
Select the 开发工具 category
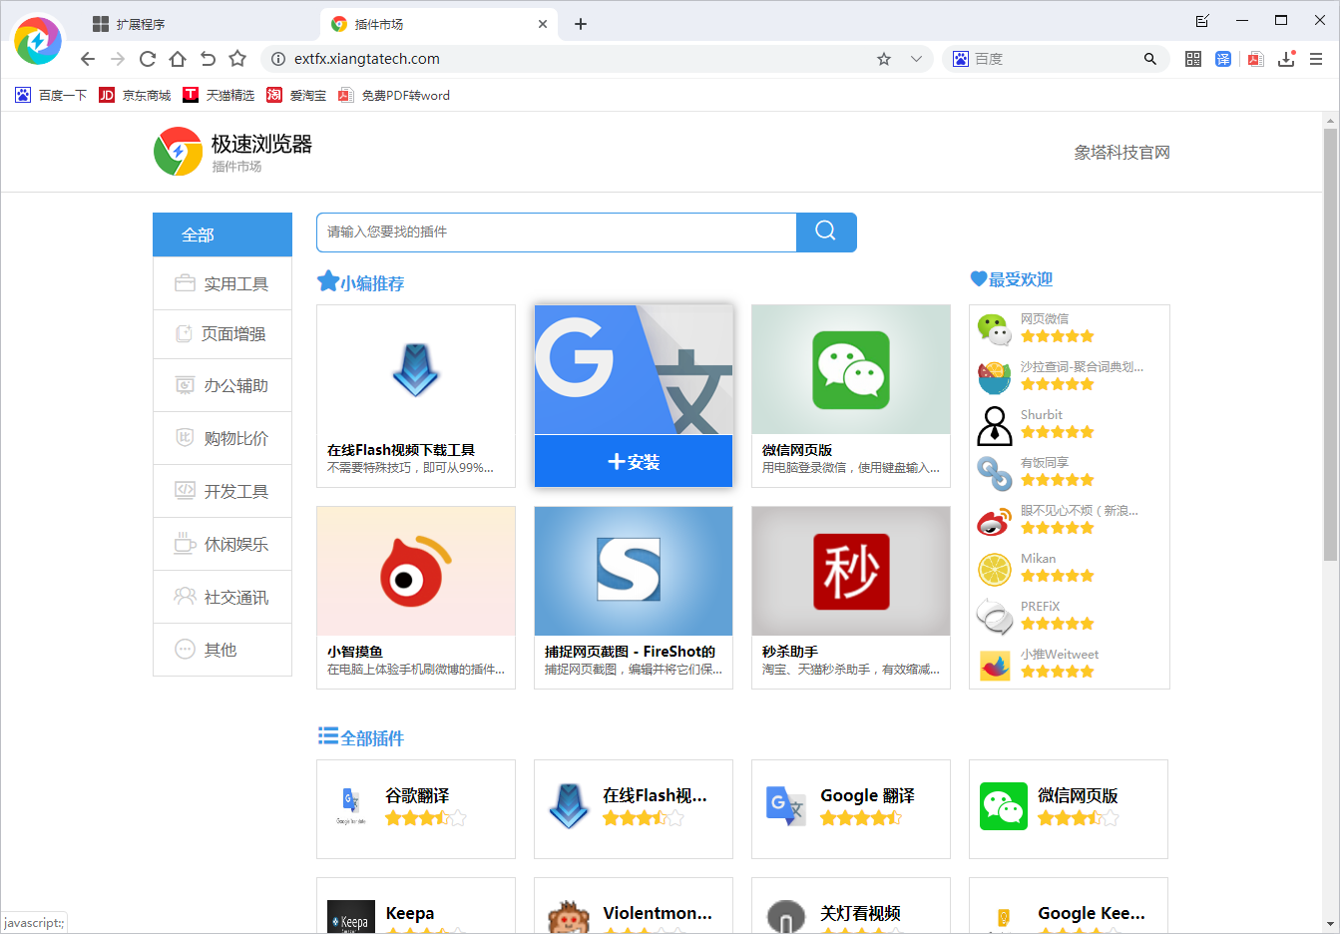click(223, 491)
